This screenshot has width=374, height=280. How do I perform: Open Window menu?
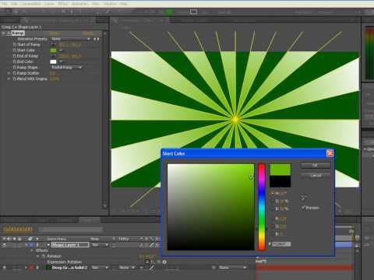(110, 4)
